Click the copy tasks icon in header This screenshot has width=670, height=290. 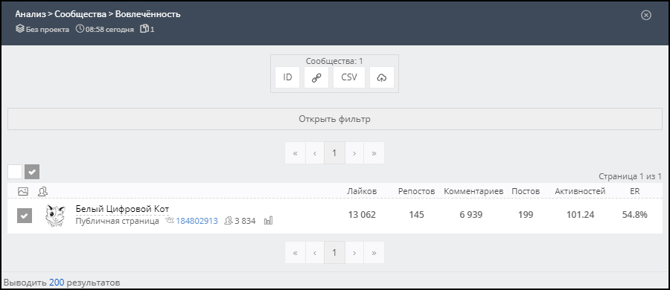pyautogui.click(x=145, y=29)
